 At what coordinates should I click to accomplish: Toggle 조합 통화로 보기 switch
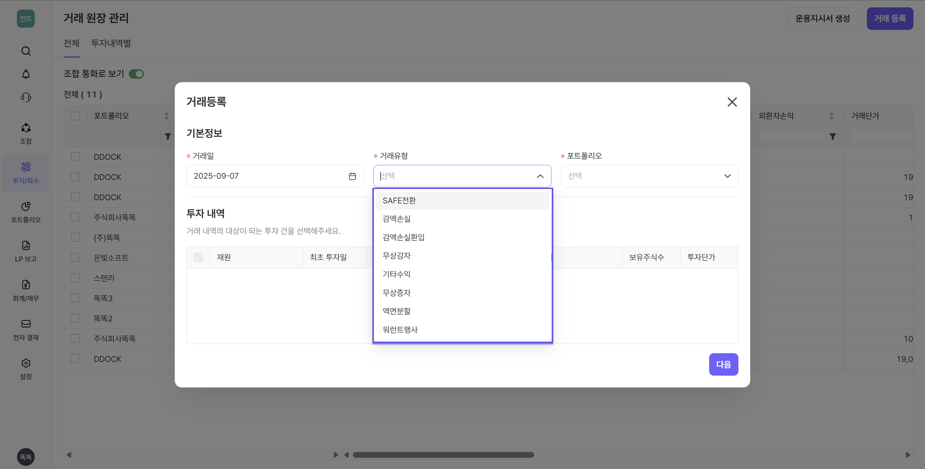pos(137,74)
